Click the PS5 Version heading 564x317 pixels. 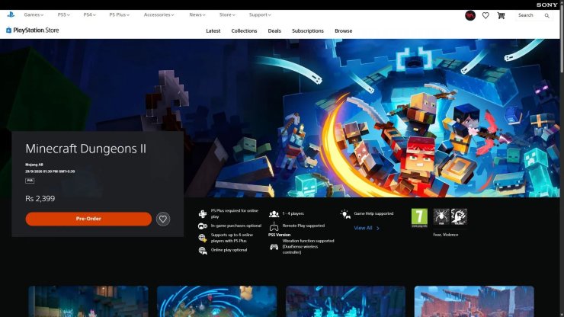click(279, 235)
